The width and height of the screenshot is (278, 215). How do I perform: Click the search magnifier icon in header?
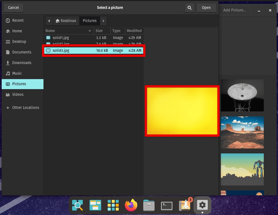click(x=190, y=8)
